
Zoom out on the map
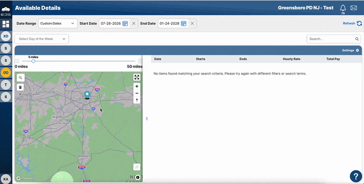137,93
